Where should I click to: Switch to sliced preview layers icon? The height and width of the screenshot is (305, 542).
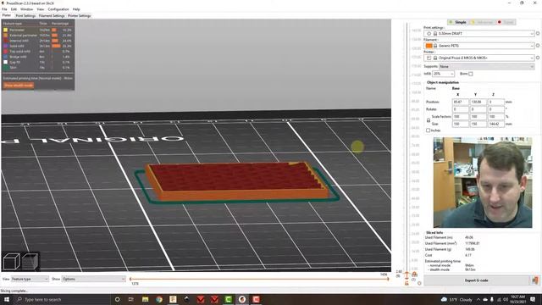(x=30, y=262)
